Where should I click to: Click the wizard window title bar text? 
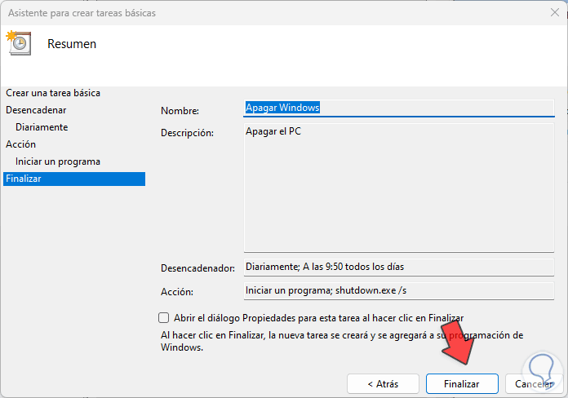[x=81, y=13]
